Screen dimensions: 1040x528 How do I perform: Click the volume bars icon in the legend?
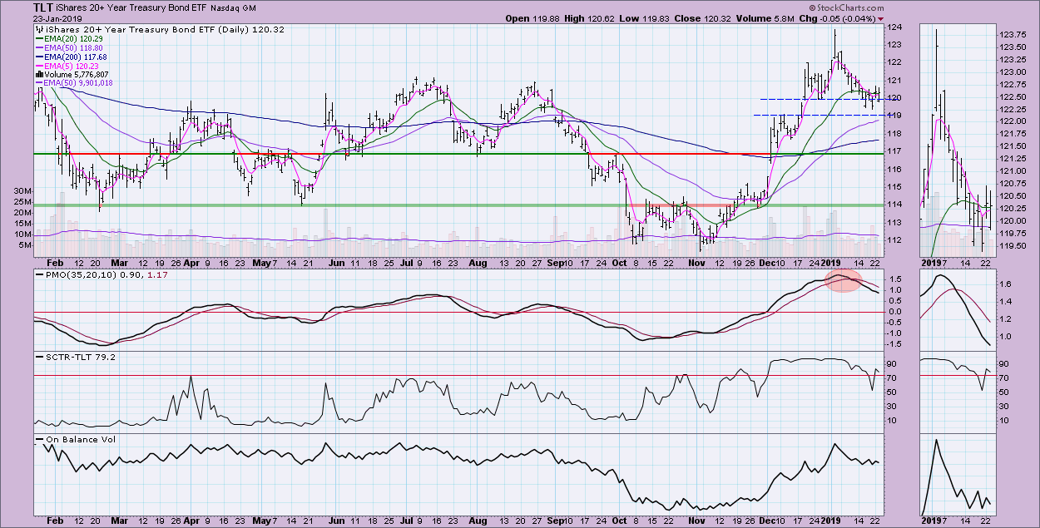click(x=39, y=74)
